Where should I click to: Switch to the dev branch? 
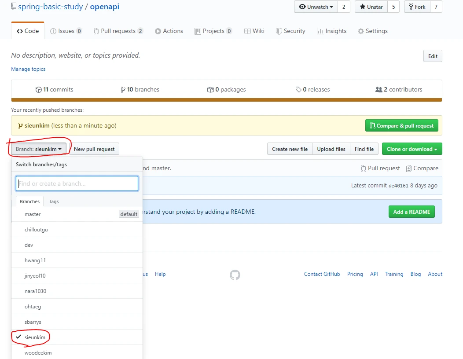(77, 245)
